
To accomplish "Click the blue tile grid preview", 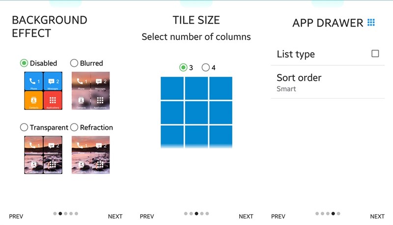I will point(196,112).
